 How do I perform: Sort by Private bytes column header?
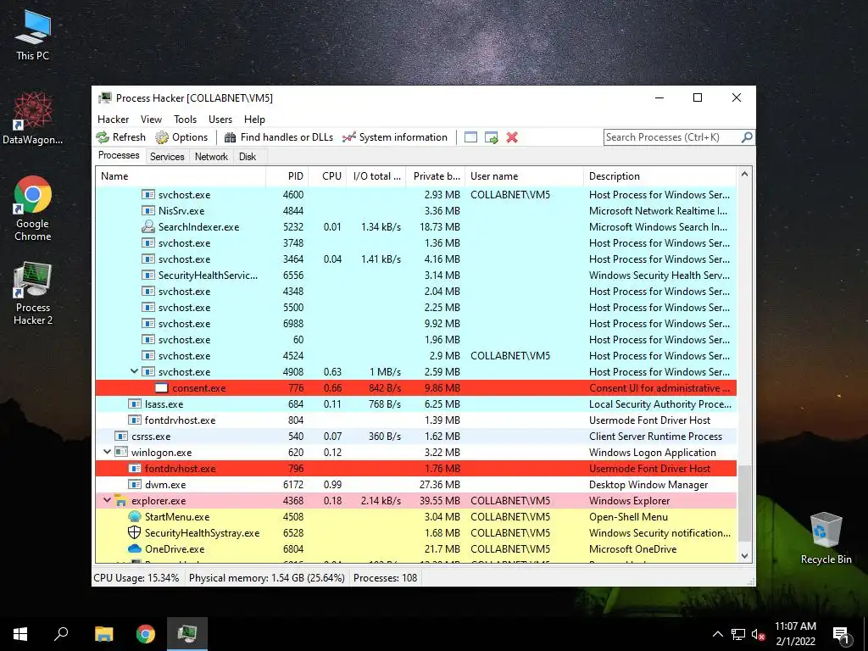pos(436,176)
